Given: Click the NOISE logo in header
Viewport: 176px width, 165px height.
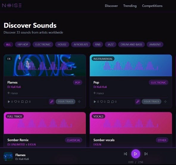Looking at the screenshot, I should [12, 5].
